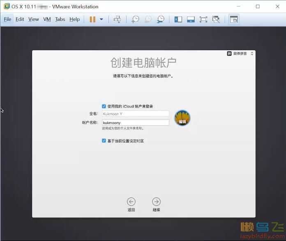The width and height of the screenshot is (286, 241).
Task: Click the back arrow button
Action: [x=131, y=202]
